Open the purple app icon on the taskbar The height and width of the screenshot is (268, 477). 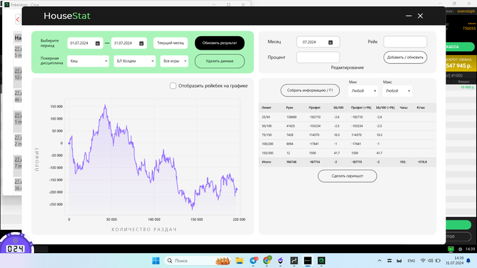click(x=280, y=261)
